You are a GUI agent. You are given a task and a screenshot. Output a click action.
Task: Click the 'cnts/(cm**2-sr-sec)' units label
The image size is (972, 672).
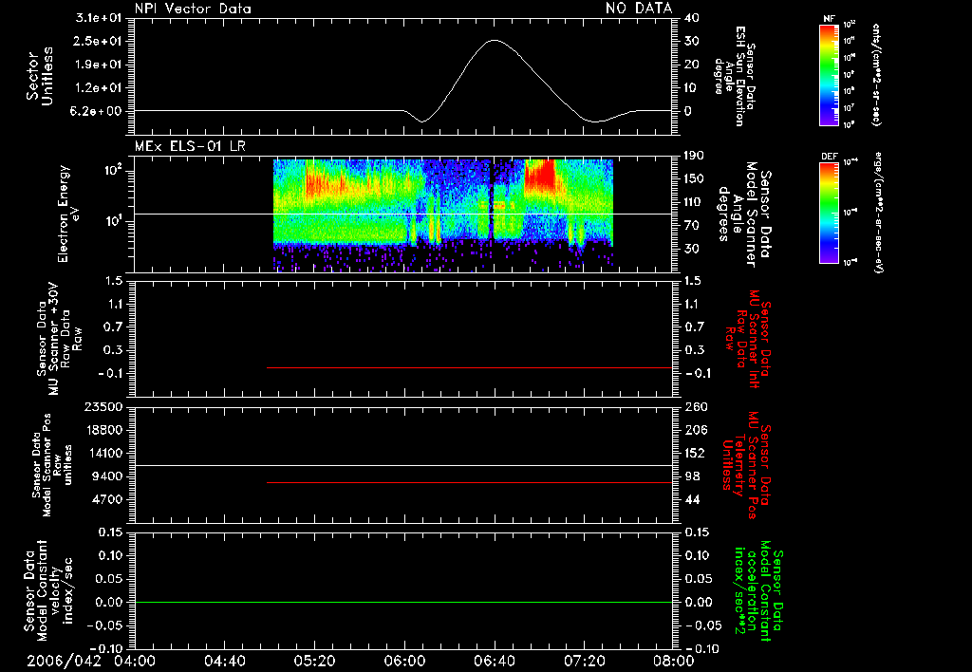(876, 74)
